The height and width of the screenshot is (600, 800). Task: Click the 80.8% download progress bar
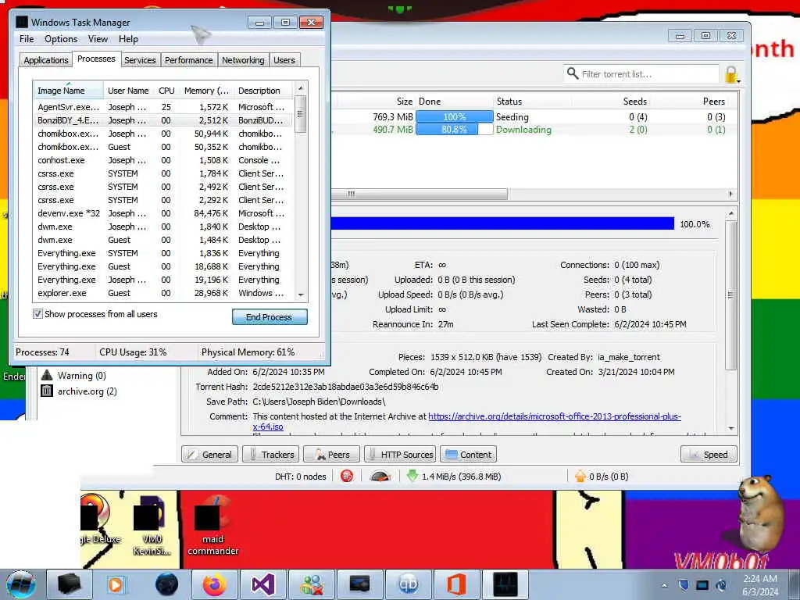(x=454, y=130)
